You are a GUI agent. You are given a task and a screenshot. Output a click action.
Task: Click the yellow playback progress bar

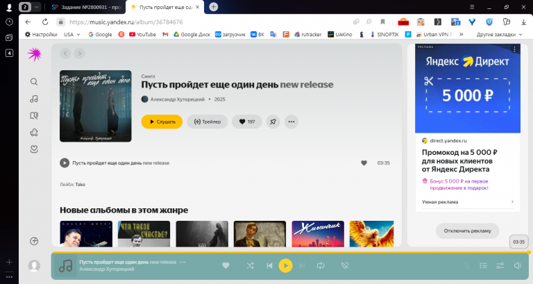(290, 252)
